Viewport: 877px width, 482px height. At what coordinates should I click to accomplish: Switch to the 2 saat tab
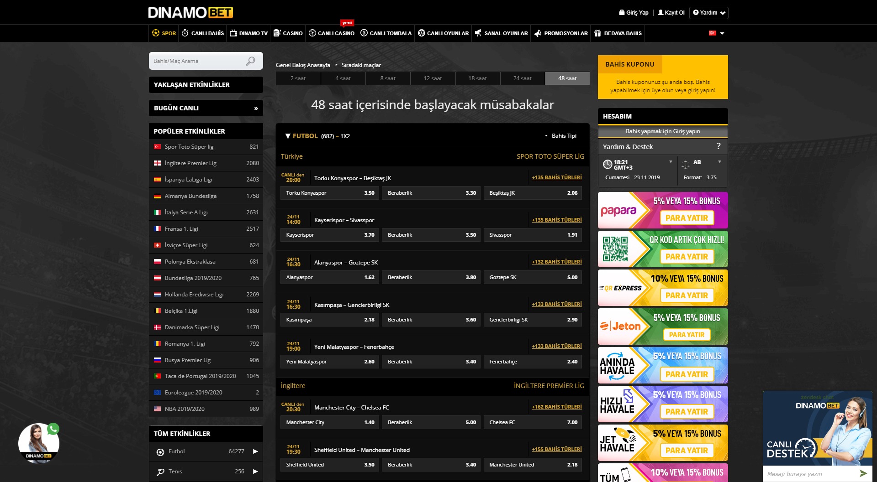298,78
